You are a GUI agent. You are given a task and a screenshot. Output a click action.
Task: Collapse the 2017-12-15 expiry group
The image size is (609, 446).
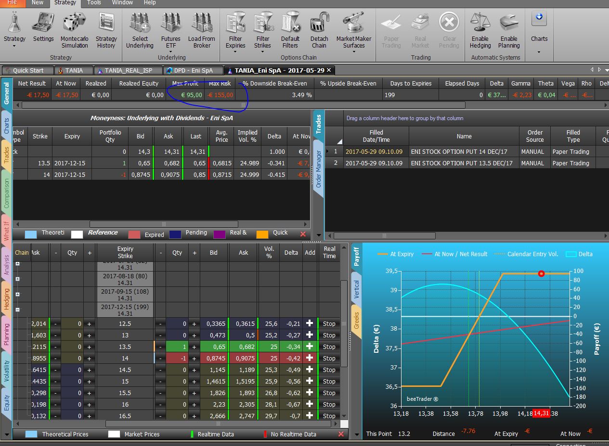coord(18,310)
